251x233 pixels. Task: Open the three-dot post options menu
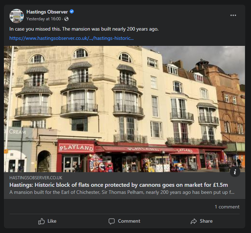(233, 15)
